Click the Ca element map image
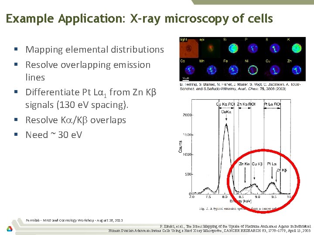This screenshot has width=314, height=235. point(189,70)
